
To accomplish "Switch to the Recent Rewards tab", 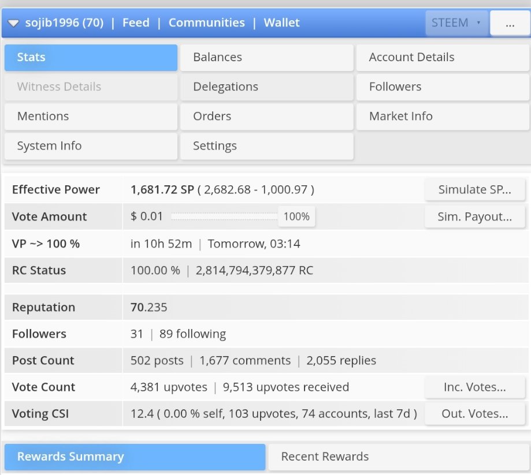I will (x=399, y=457).
